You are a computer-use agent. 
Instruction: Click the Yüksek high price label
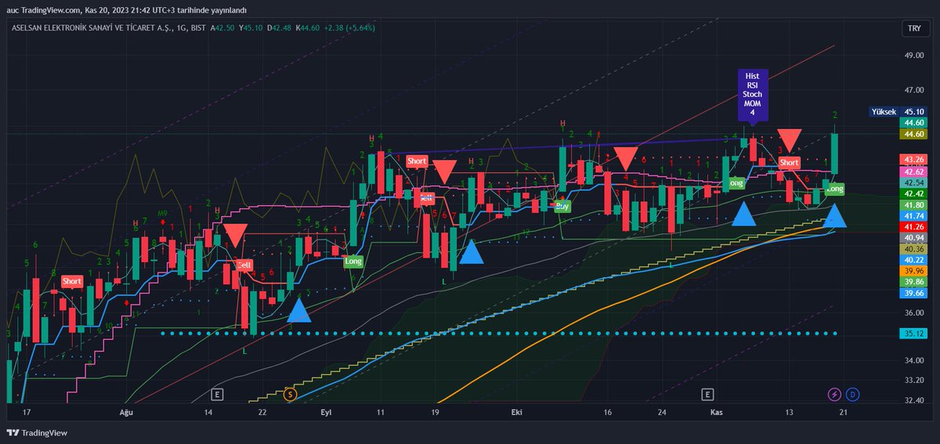[885, 112]
